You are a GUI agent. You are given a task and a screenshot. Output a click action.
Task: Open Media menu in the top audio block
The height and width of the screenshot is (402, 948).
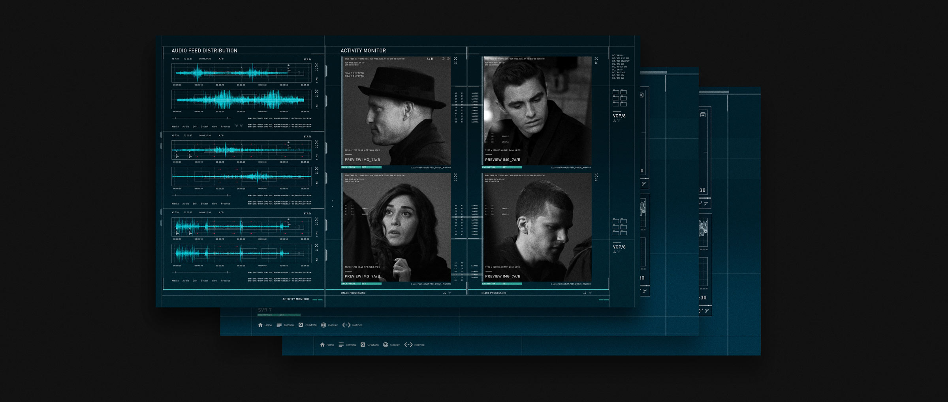point(175,127)
